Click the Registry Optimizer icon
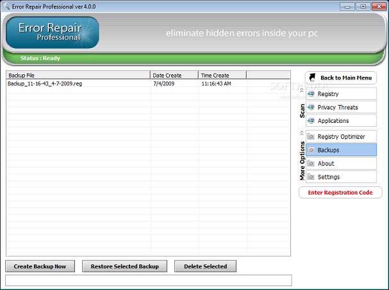Viewport: 389px width, 290px height. point(311,136)
